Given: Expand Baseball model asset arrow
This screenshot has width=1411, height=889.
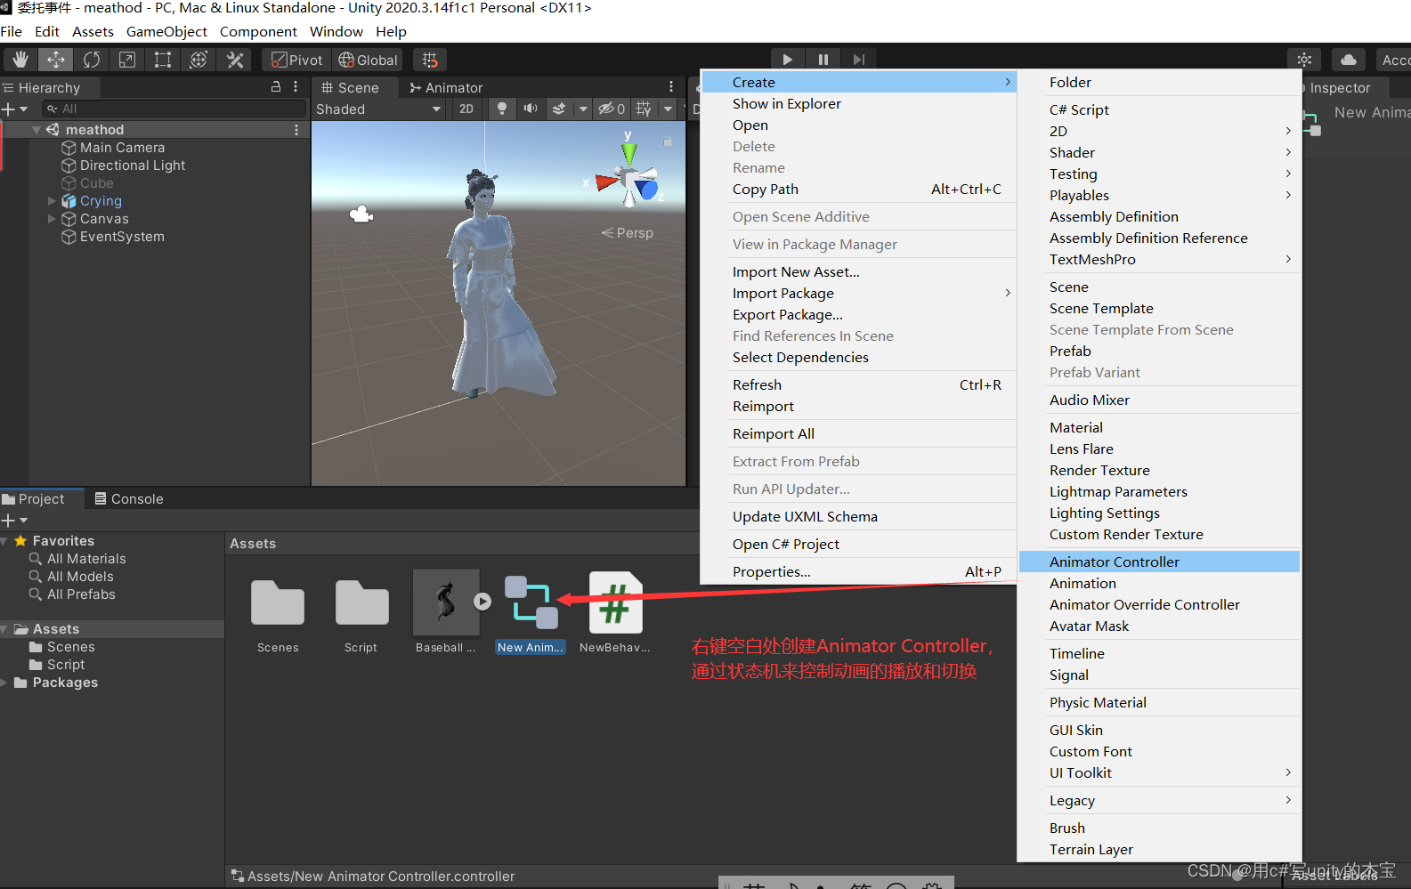Looking at the screenshot, I should point(482,602).
